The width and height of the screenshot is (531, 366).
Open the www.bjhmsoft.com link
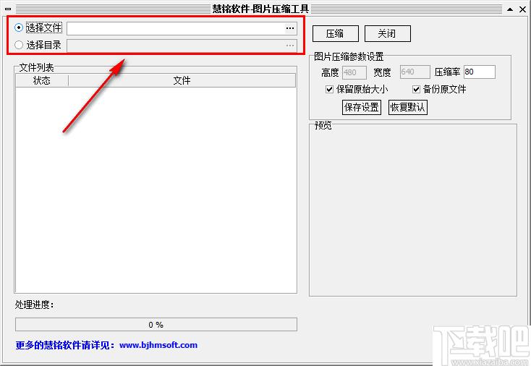pyautogui.click(x=158, y=345)
